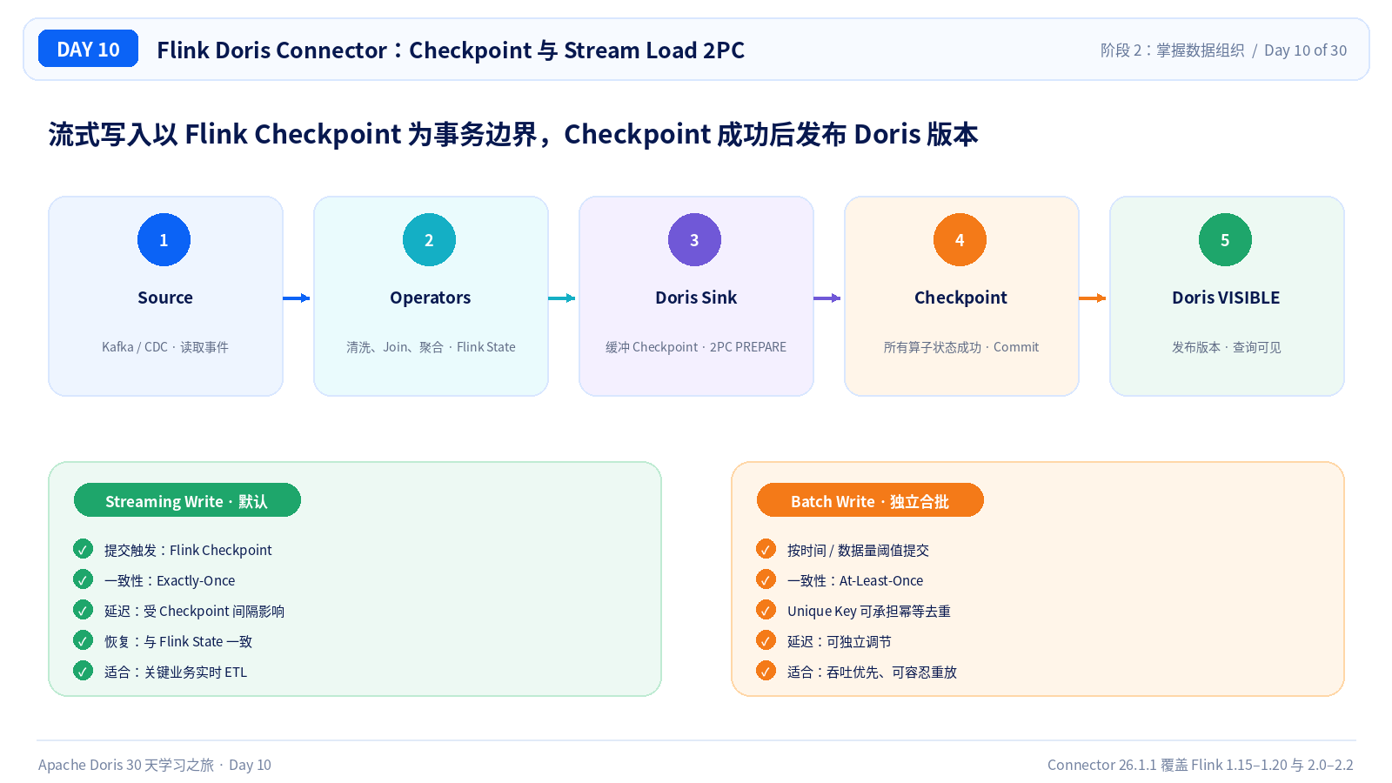The image size is (1392, 783).
Task: Click check icon beside 按时间 / 数据量阈值提交
Action: 766,549
